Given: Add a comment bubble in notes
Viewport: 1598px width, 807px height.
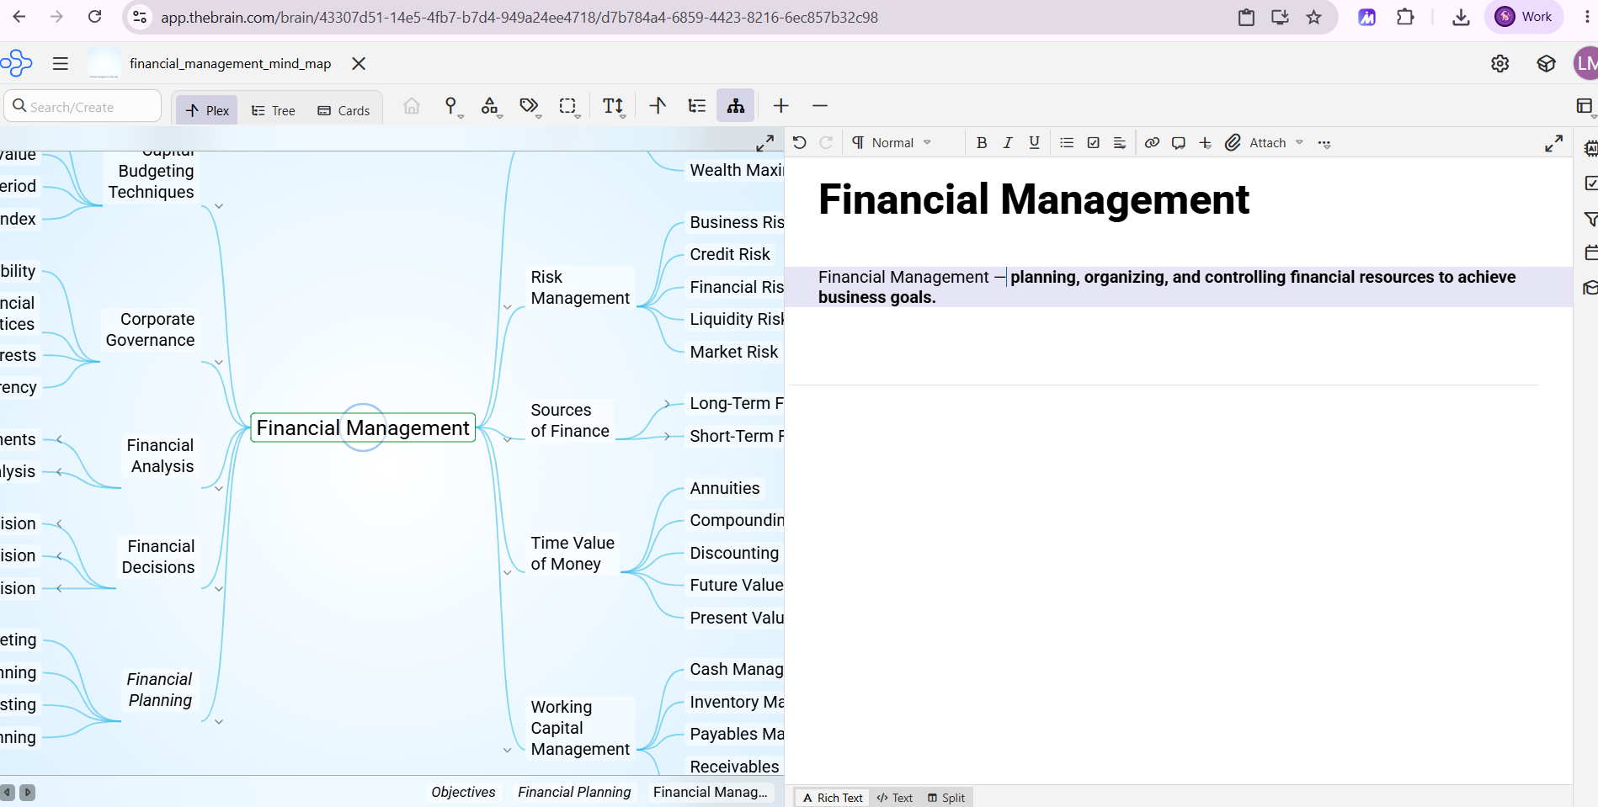Looking at the screenshot, I should tap(1179, 143).
